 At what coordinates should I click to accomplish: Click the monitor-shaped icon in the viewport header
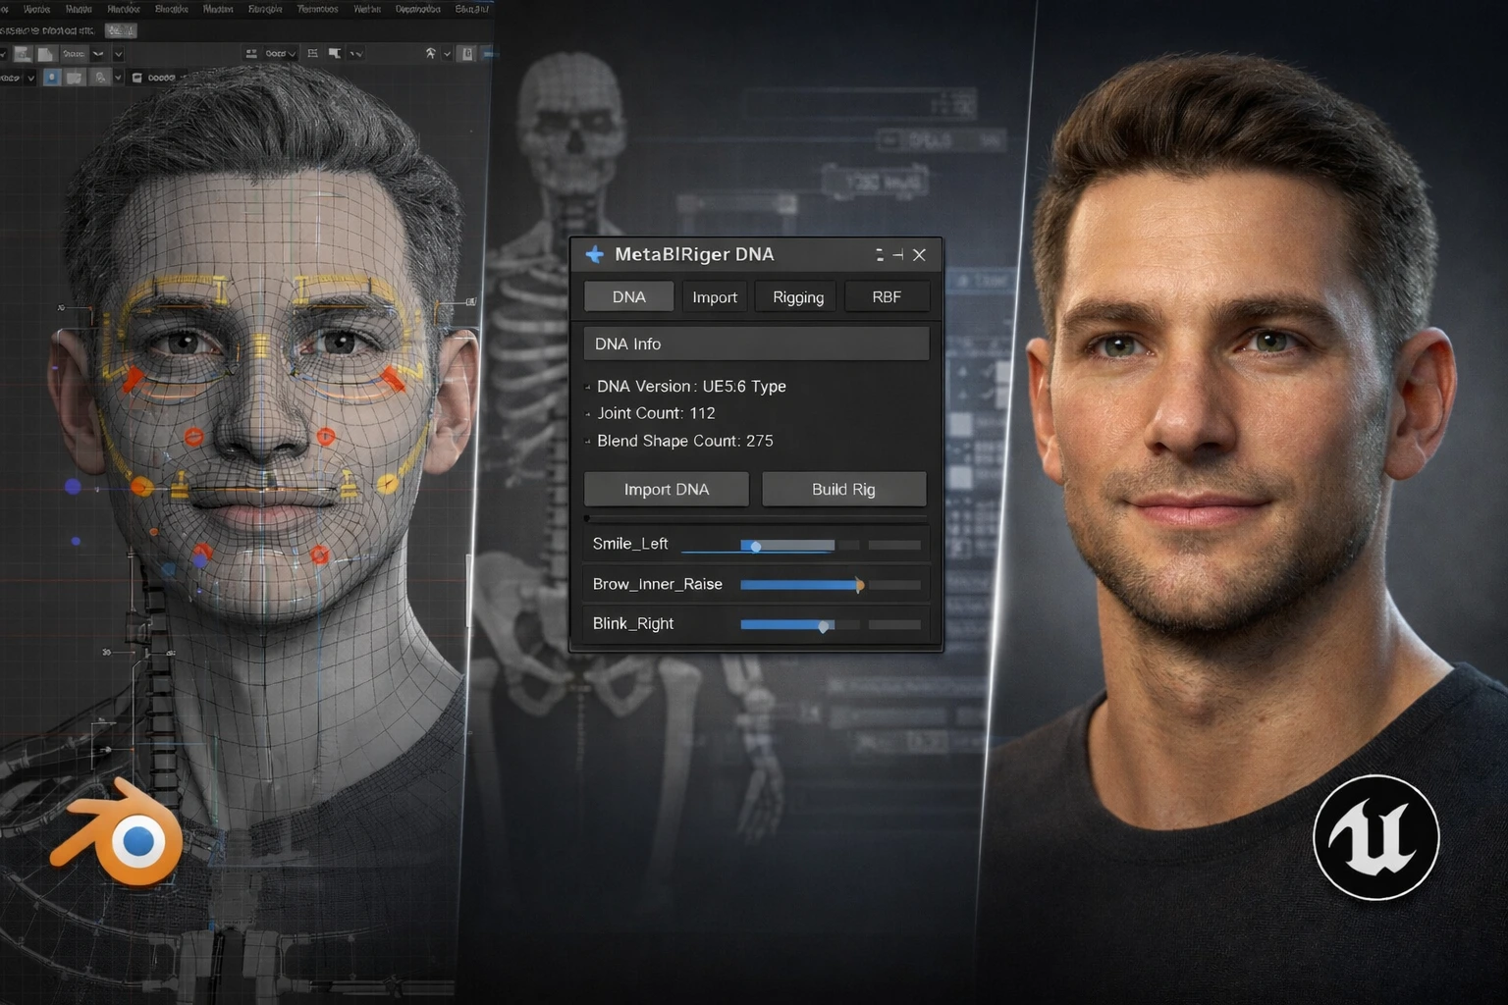(335, 53)
